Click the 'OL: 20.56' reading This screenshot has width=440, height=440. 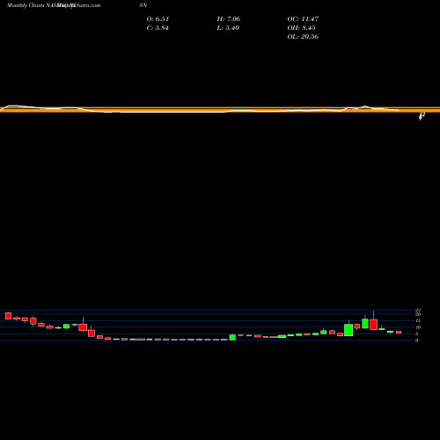click(303, 36)
